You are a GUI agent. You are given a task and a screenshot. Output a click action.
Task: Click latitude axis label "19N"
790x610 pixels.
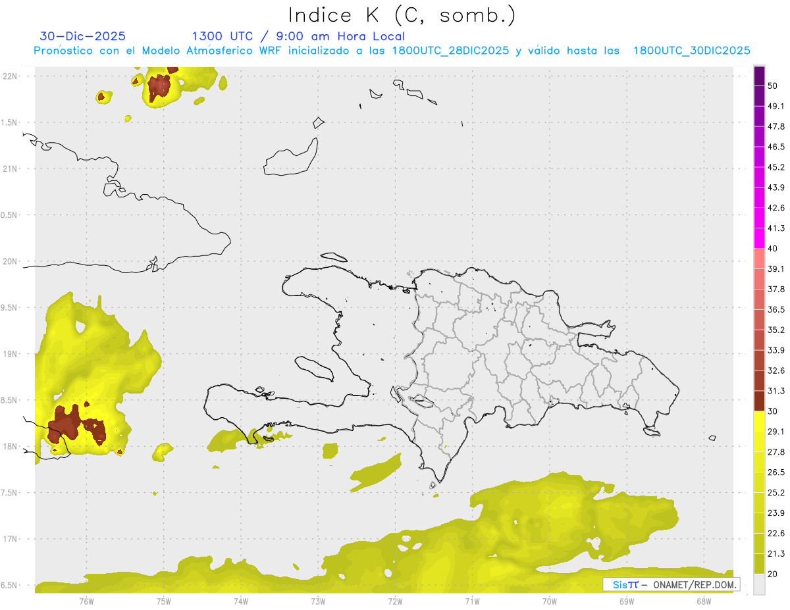11,354
